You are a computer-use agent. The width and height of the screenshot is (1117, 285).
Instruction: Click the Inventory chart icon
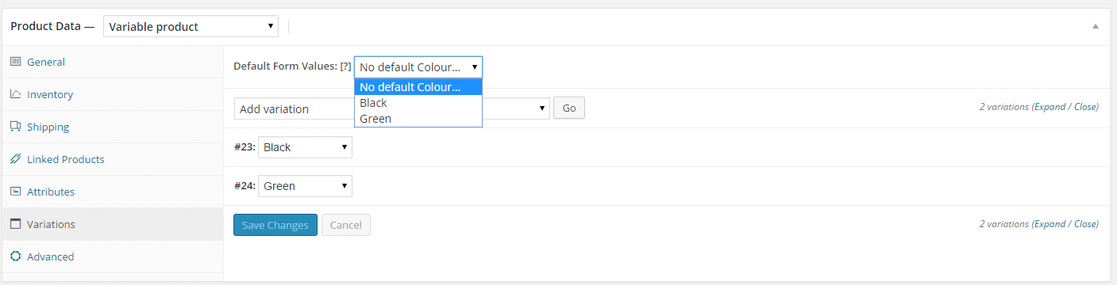click(x=15, y=94)
